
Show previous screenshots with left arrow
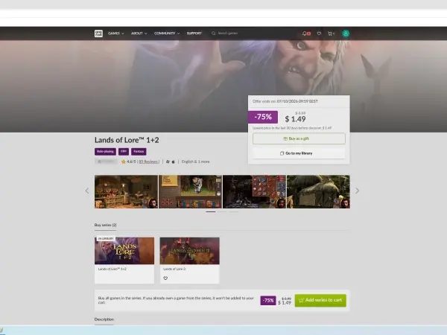click(87, 191)
